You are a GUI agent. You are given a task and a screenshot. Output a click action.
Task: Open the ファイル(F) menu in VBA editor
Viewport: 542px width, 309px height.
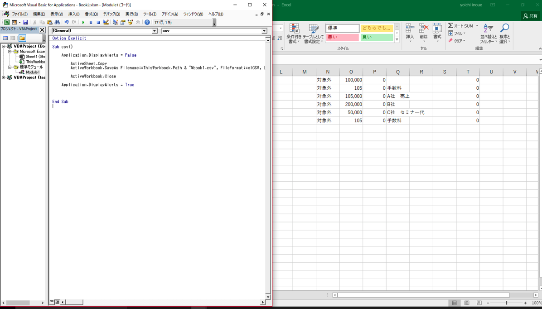(x=19, y=14)
